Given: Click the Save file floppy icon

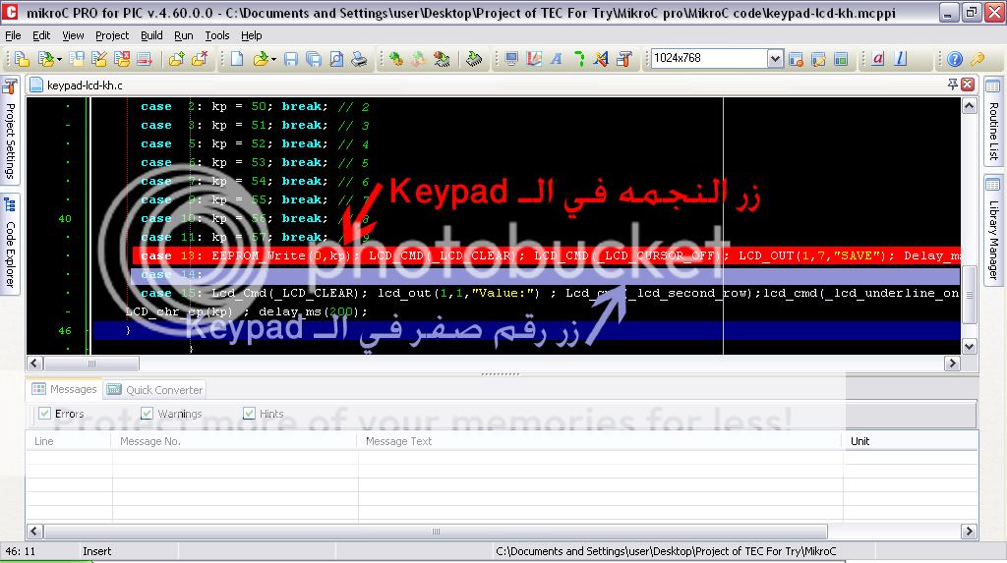Looking at the screenshot, I should [291, 59].
